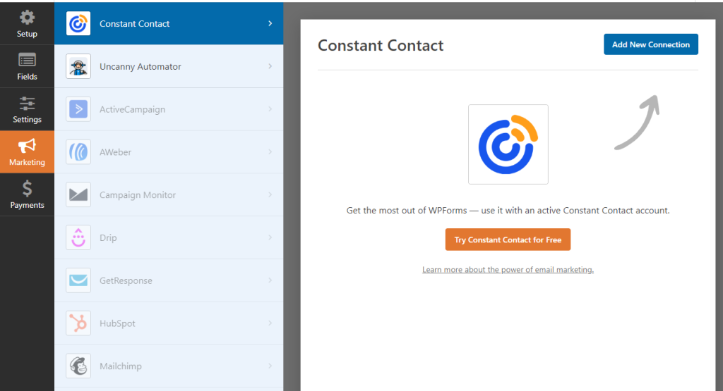Click the ActiveCampaign arrow icon

pos(78,109)
